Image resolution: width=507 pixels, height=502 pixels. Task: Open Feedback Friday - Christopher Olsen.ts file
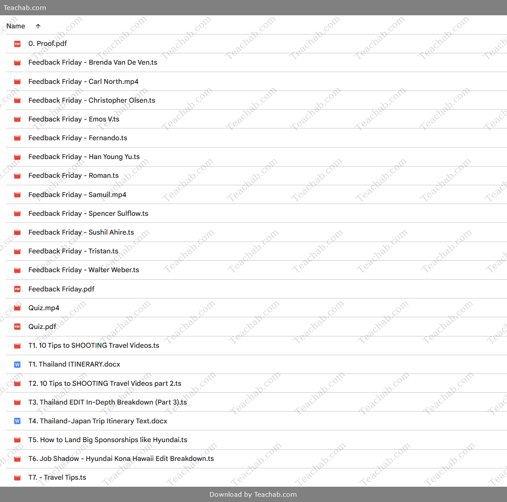coord(92,100)
